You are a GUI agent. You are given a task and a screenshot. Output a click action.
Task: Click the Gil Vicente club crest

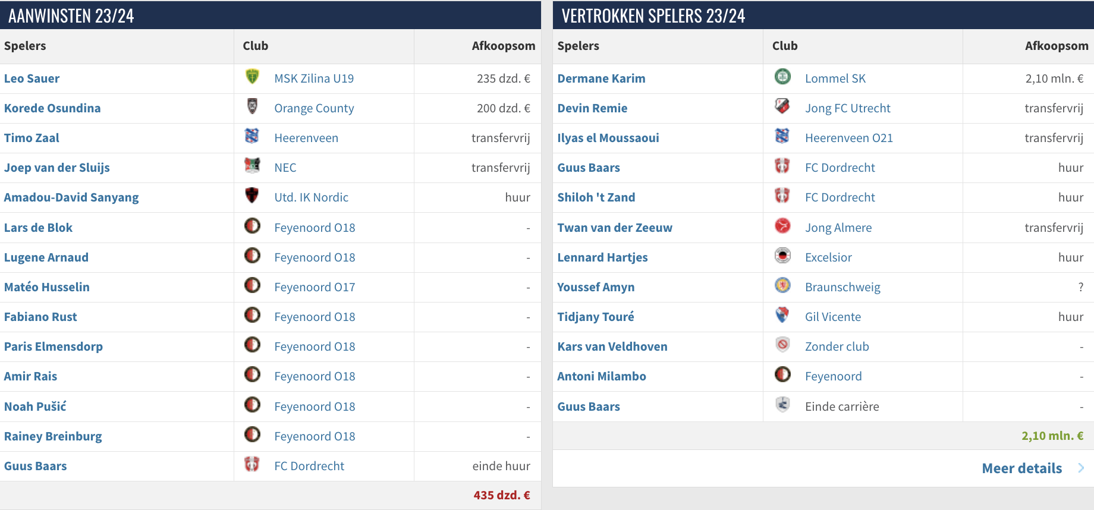pos(782,315)
